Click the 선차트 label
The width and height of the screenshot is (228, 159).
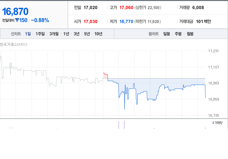[x=16, y=34]
